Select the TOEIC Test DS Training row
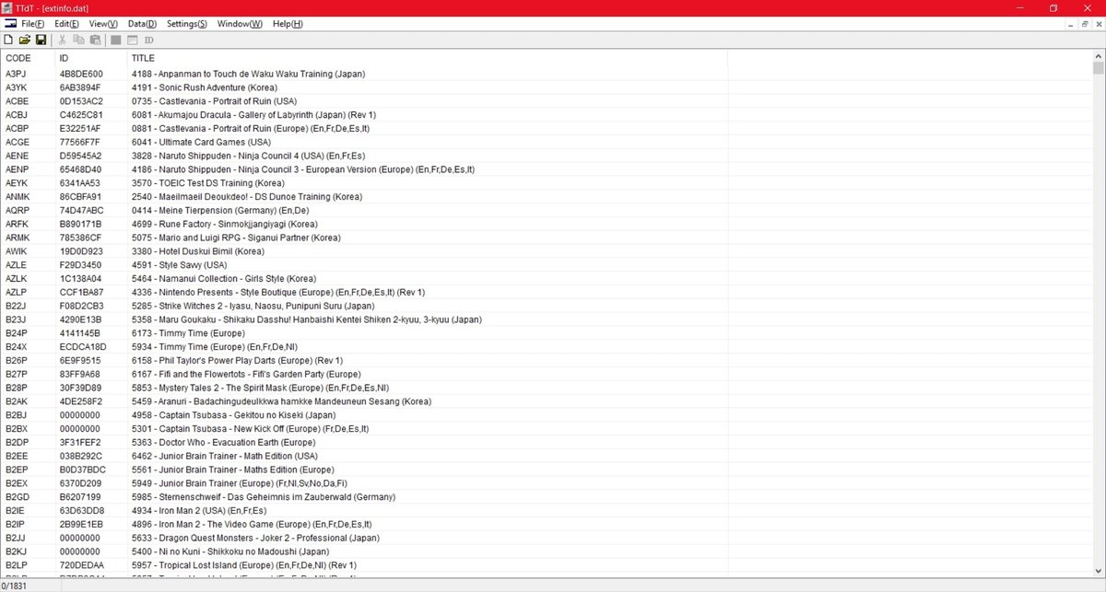Image resolution: width=1106 pixels, height=592 pixels. click(x=546, y=183)
